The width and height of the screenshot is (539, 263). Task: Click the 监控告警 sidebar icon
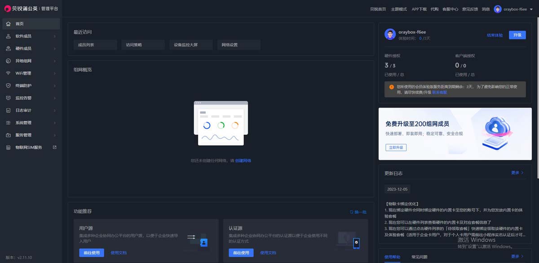7,98
